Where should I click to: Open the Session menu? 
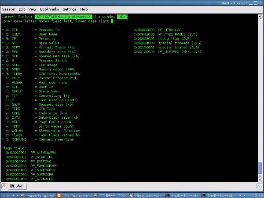pos(9,9)
